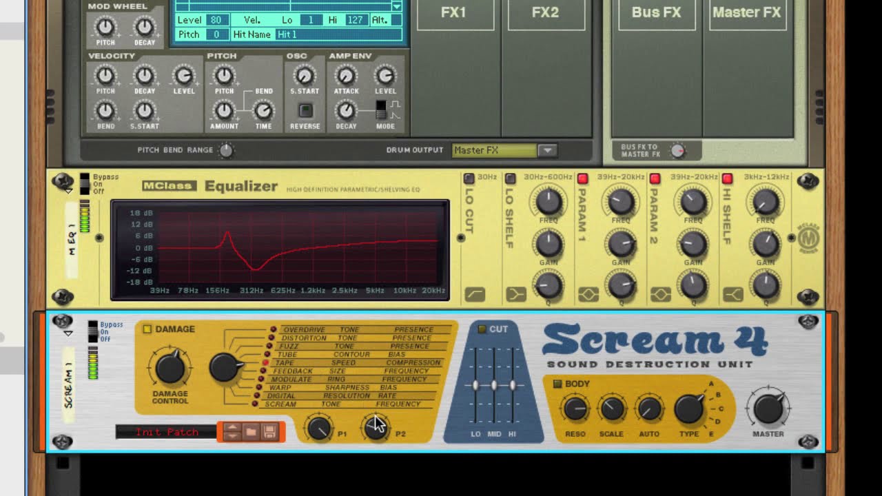The height and width of the screenshot is (496, 882).
Task: Click the Damage type selector knob
Action: coord(225,368)
